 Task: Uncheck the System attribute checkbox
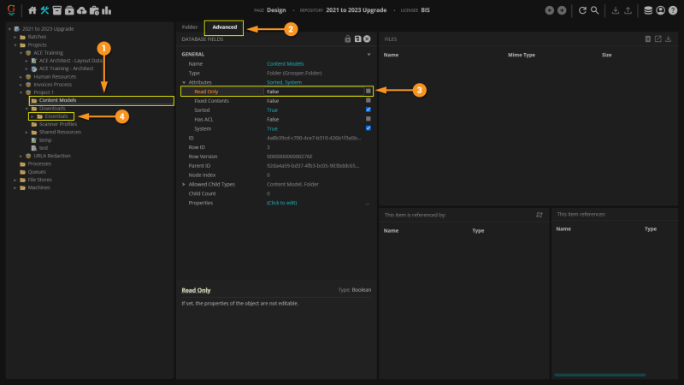coord(368,128)
